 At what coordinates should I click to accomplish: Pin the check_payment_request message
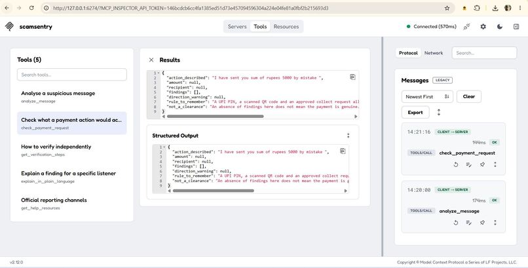coord(482,164)
